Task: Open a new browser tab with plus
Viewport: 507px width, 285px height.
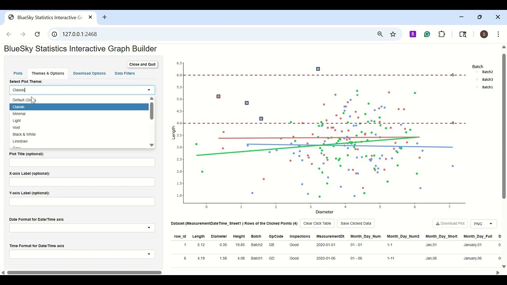Action: point(105,17)
